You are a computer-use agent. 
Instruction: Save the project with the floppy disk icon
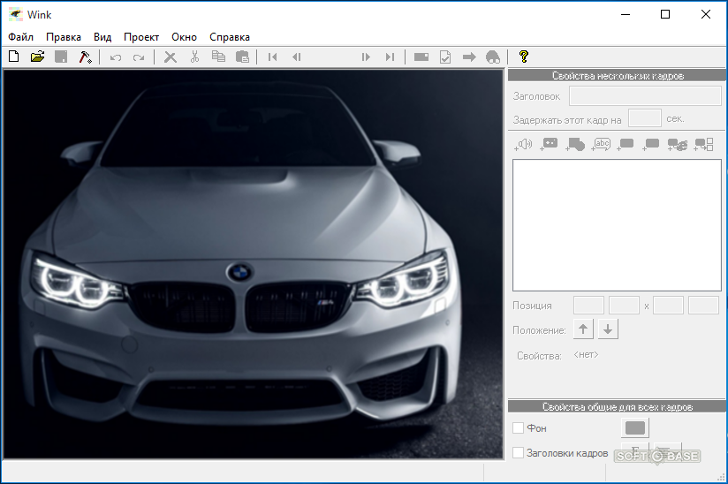click(61, 57)
